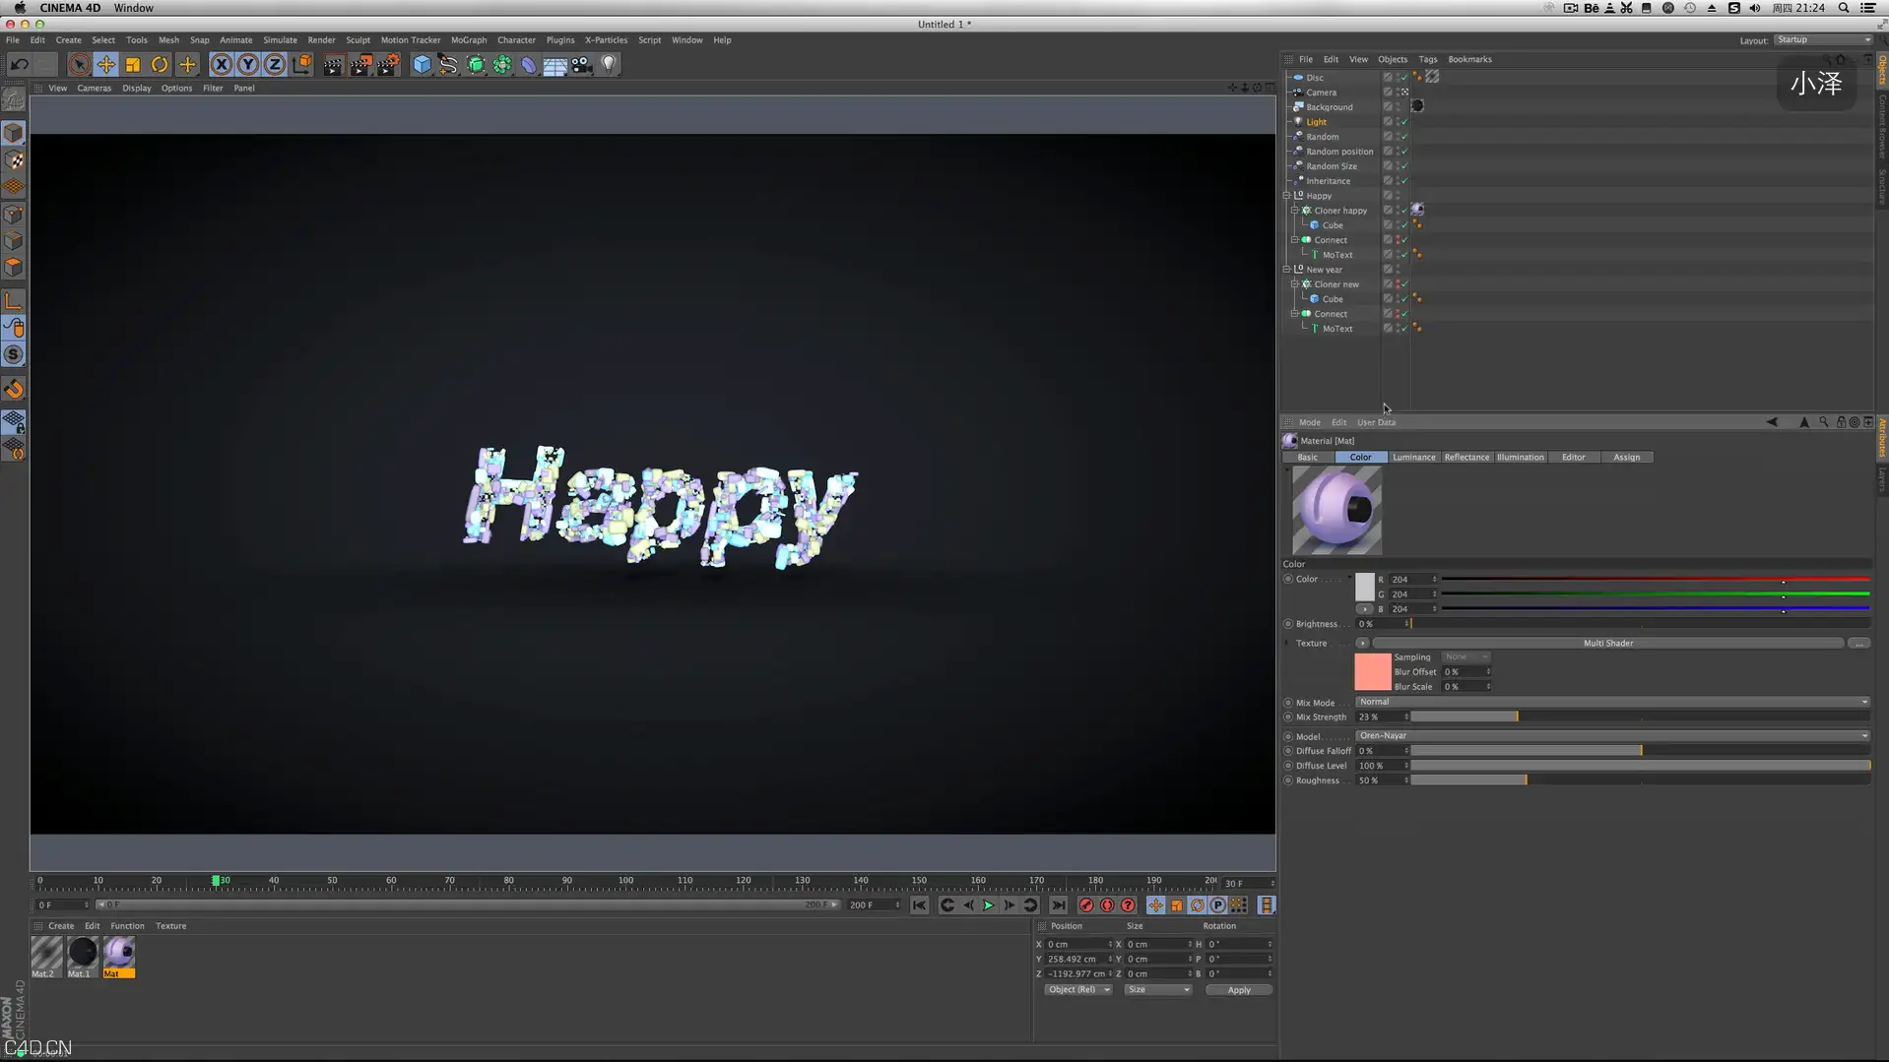Click the Undo arrow in the toolbar
The image size is (1889, 1062).
(19, 65)
